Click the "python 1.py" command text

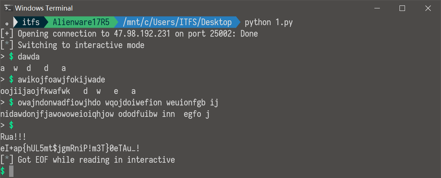[269, 22]
